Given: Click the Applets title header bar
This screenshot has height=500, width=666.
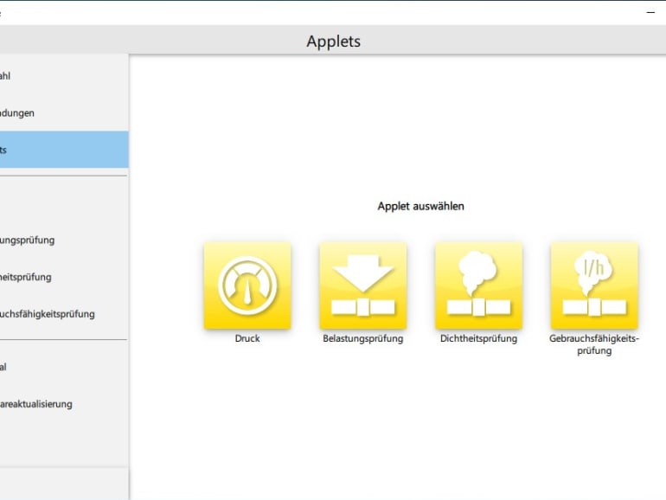Looking at the screenshot, I should (x=333, y=41).
